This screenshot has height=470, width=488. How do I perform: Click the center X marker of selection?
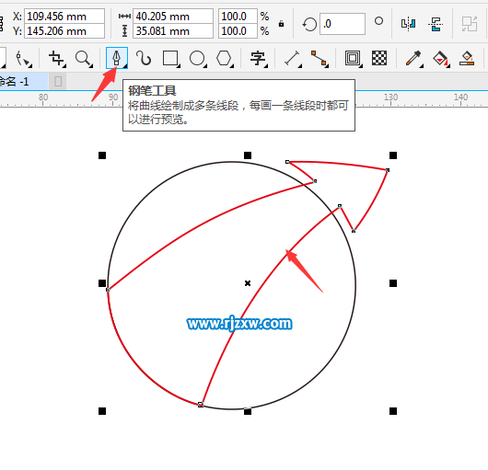(x=248, y=283)
